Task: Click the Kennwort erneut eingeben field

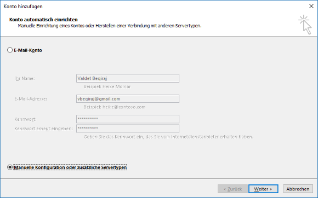Action: (128, 129)
